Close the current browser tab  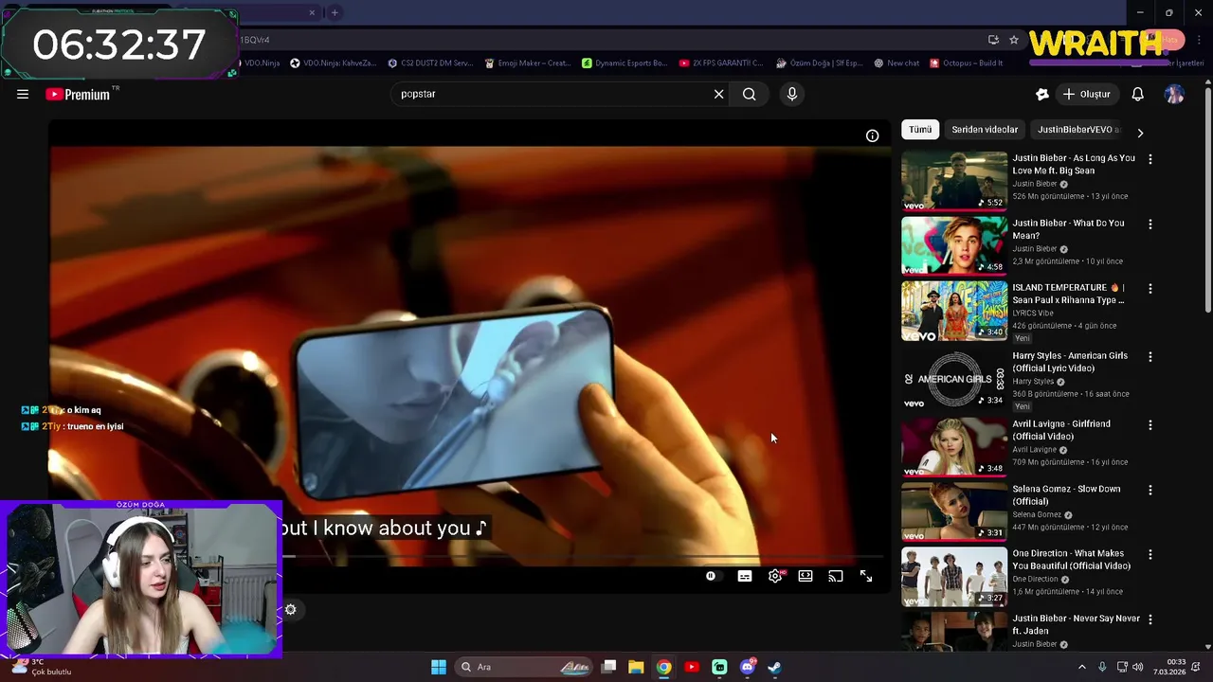312,12
